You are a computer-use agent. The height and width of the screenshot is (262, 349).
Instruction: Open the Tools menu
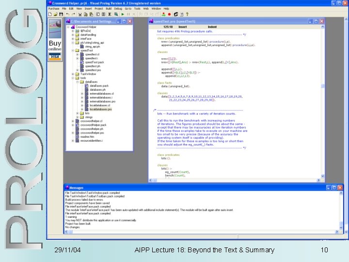pyautogui.click(x=137, y=8)
